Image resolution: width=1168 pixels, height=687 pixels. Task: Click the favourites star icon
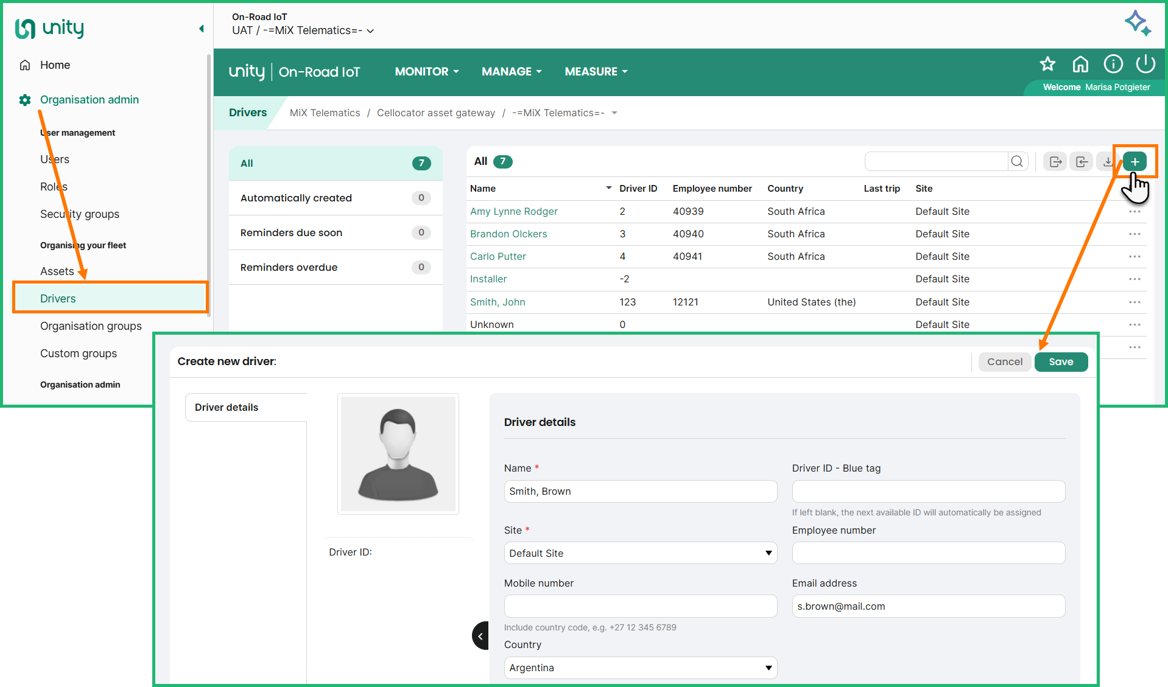1047,64
